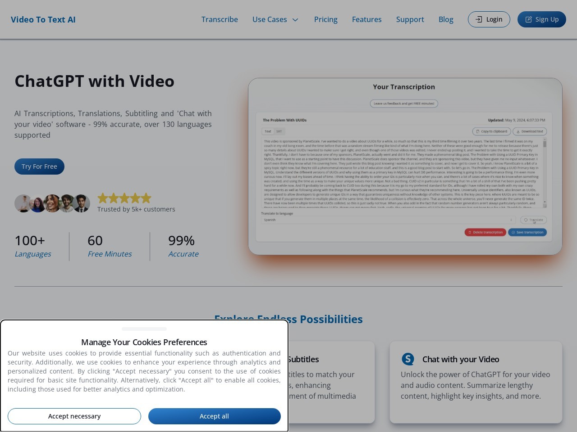Click the "60" Free Minutes stat

[110, 246]
